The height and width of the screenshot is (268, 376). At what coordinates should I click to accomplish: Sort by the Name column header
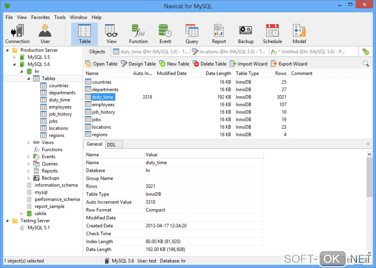click(x=107, y=73)
